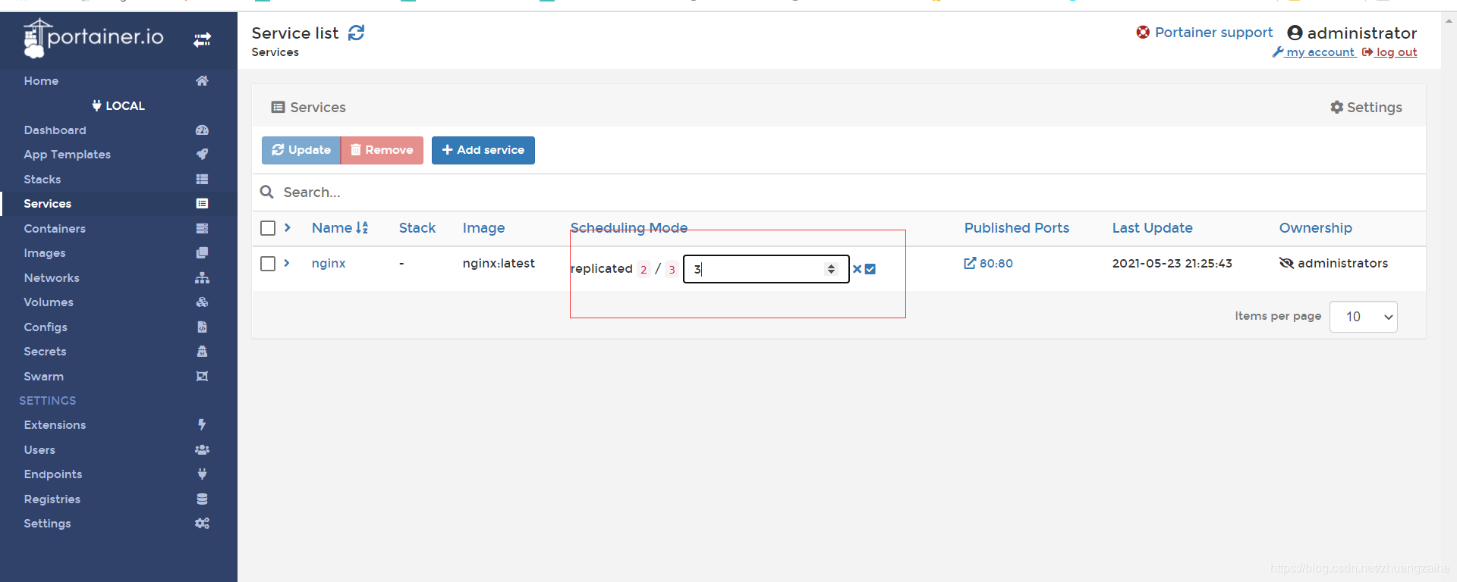Sort by Ownership column header
The width and height of the screenshot is (1457, 582).
point(1316,227)
